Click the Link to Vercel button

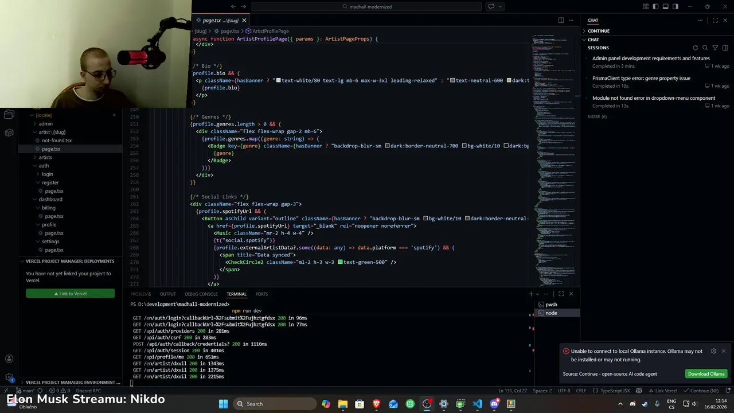(70, 294)
